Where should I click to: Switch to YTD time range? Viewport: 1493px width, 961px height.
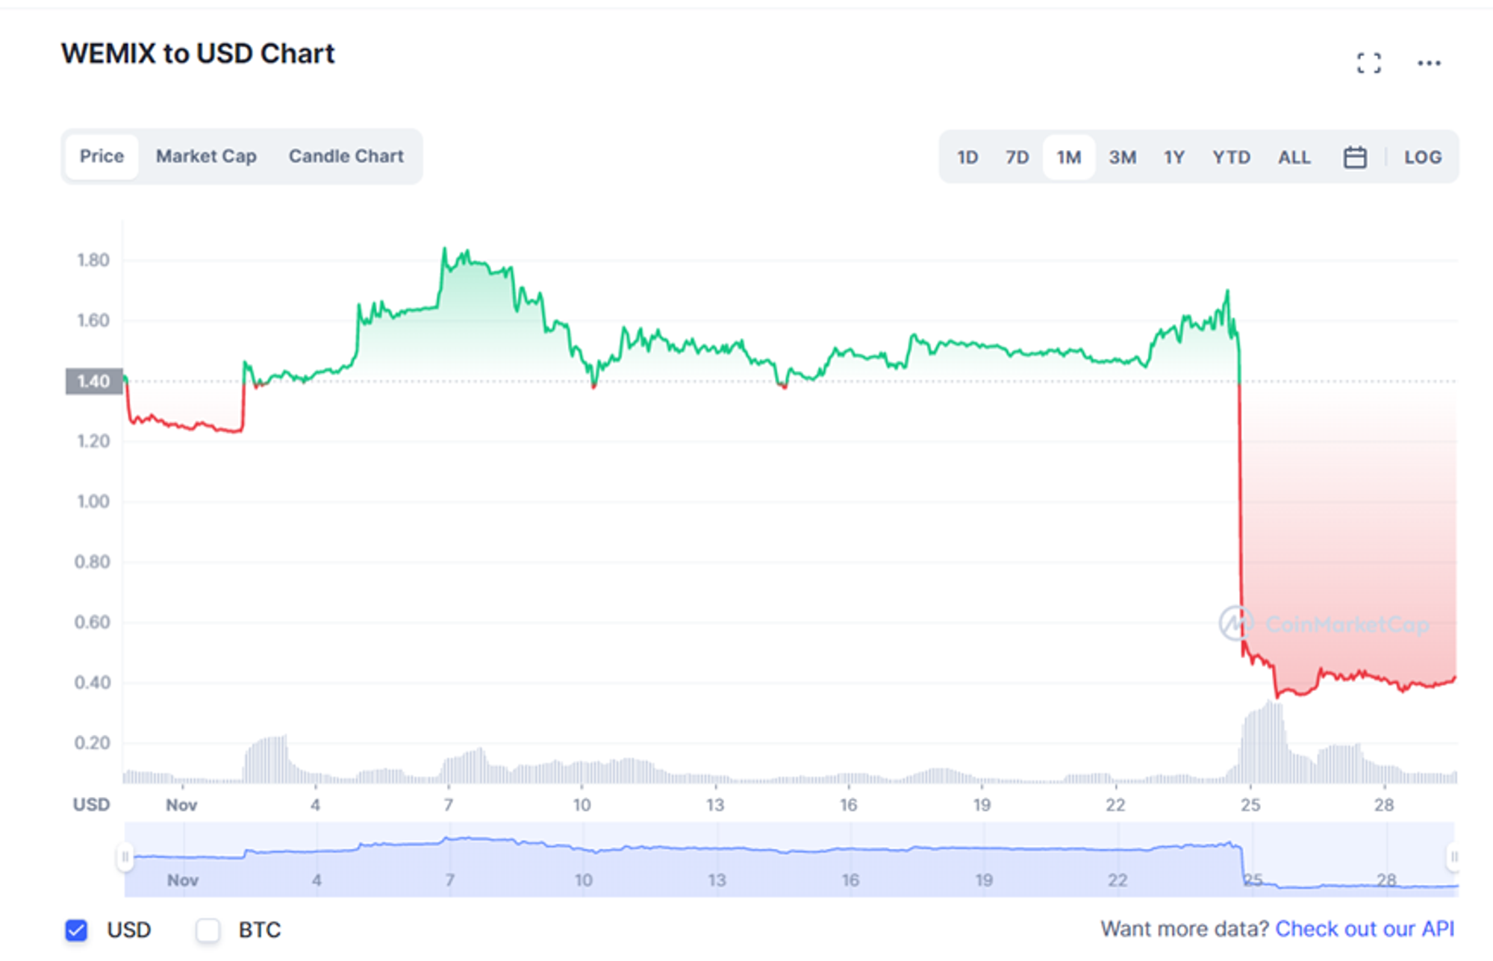click(1231, 157)
